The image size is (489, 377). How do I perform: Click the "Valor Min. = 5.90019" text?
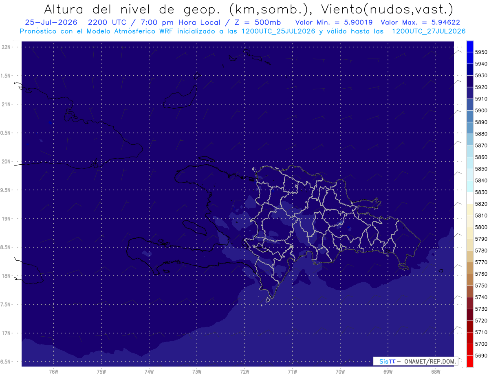(334, 22)
